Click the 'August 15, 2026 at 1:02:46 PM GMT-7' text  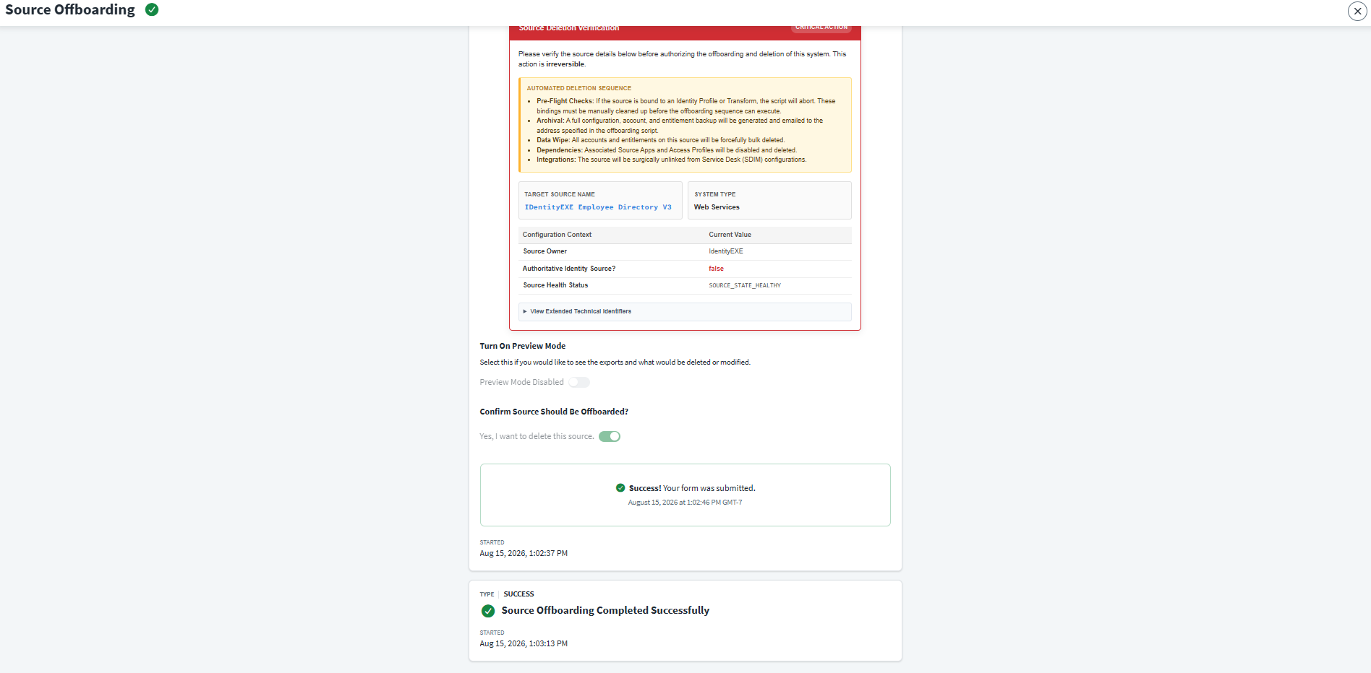tap(685, 503)
